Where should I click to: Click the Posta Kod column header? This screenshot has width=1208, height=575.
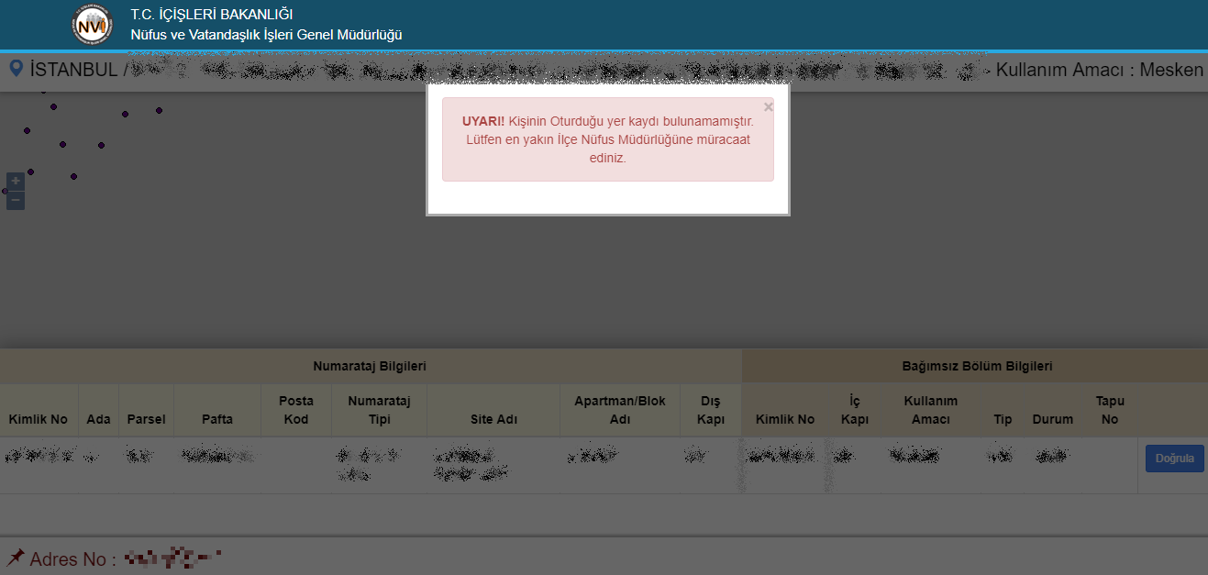click(x=296, y=410)
